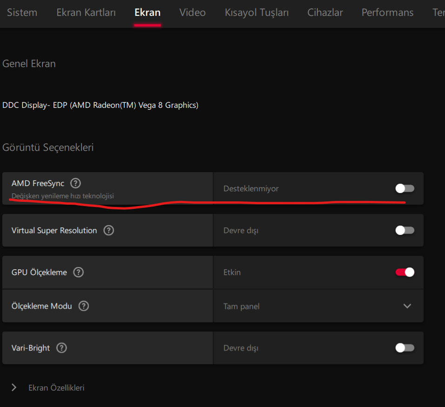
Task: Switch to the Cihazlar tab
Action: point(325,13)
